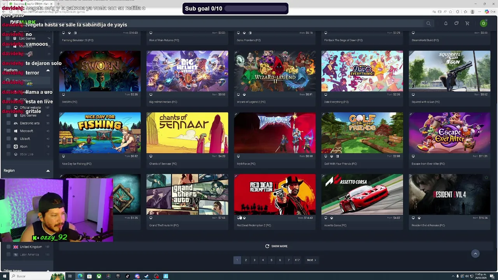This screenshot has height=280, width=498.
Task: Click the SHOW MORE button
Action: (x=276, y=246)
